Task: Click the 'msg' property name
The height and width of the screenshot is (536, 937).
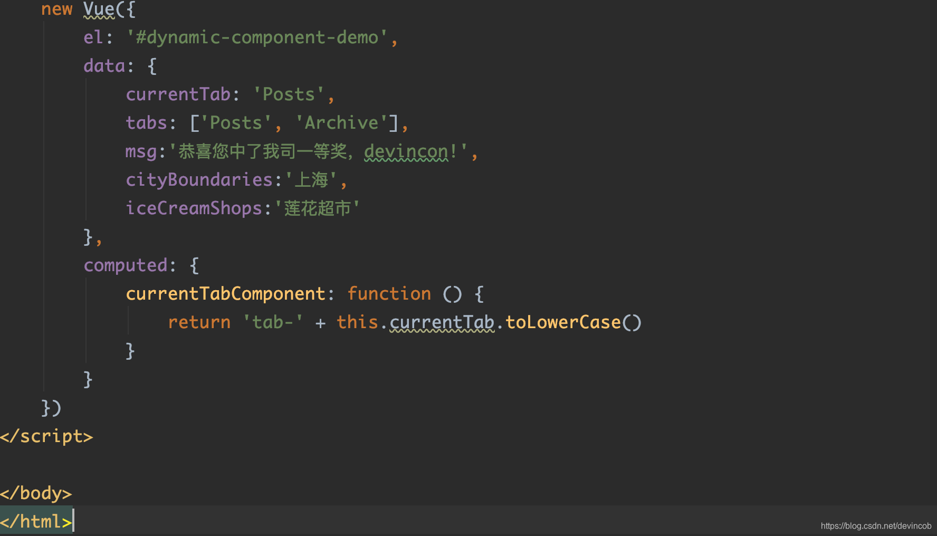Action: pos(141,152)
